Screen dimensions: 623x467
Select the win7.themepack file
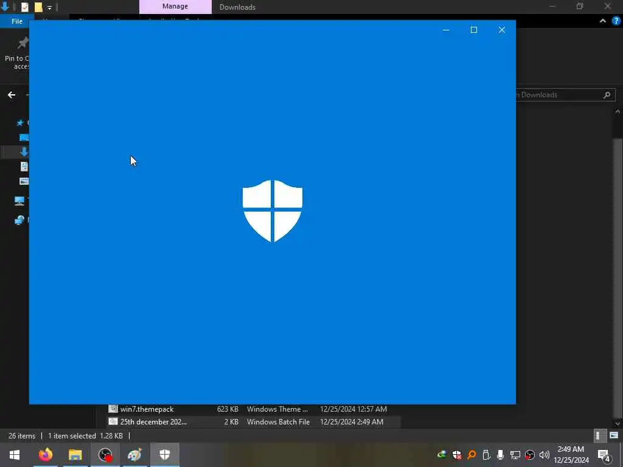(147, 409)
